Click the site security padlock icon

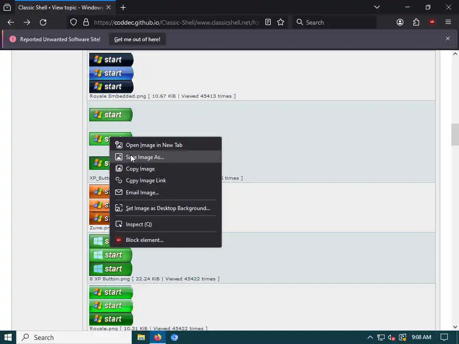coord(86,22)
